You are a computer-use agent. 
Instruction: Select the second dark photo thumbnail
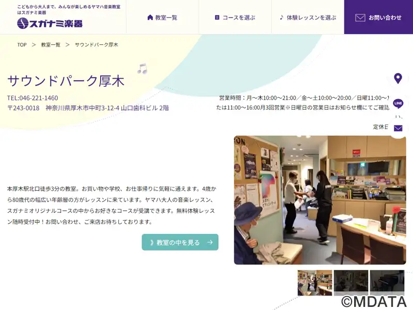click(351, 283)
